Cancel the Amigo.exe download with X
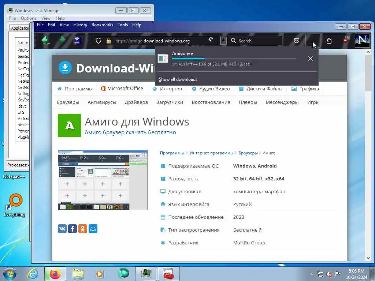 (x=311, y=59)
